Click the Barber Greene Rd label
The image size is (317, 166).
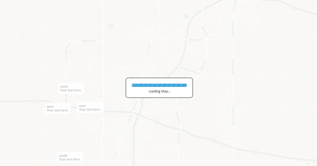coord(190,70)
